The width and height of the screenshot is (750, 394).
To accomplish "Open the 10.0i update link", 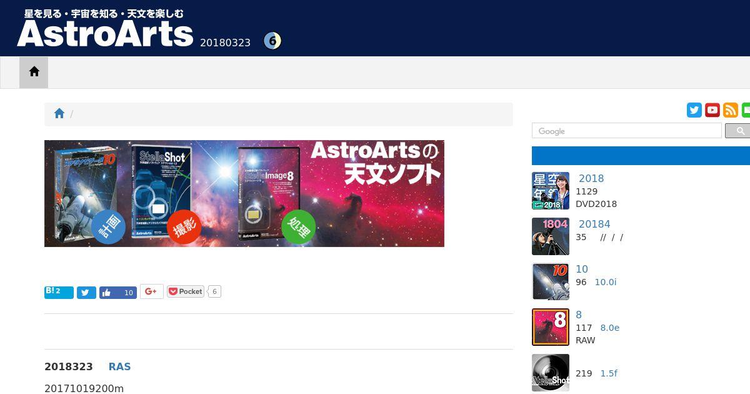I will [606, 282].
